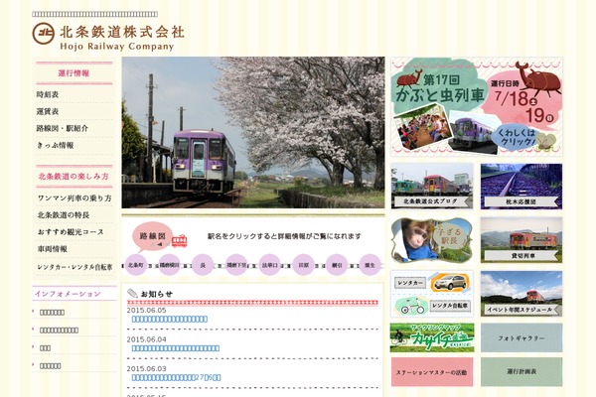
Task: Open the 運賃表 fare table page
Action: click(48, 111)
